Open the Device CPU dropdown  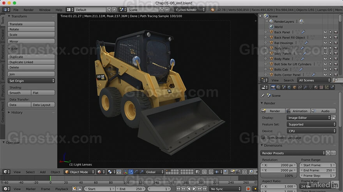click(311, 131)
